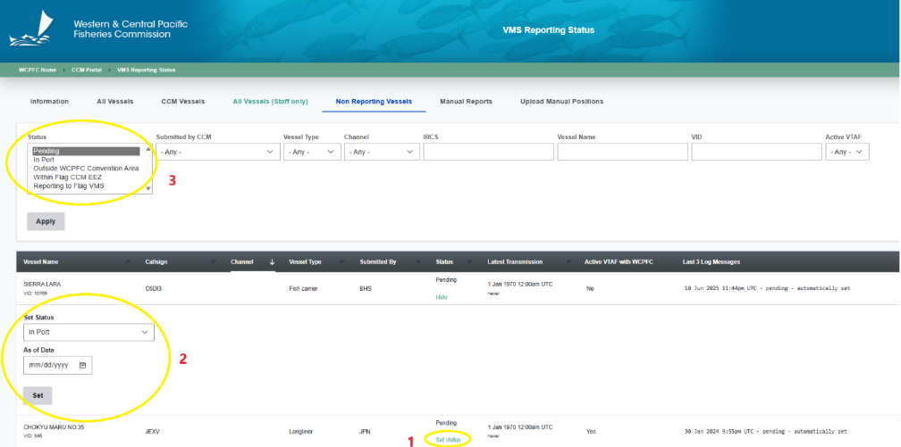Go to WCPFC Home breadcrumb
Image resolution: width=901 pixels, height=447 pixels.
coord(38,70)
